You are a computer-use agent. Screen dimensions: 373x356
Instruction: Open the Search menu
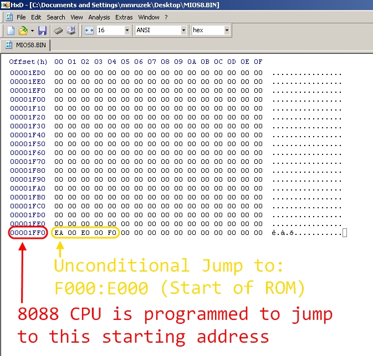[56, 17]
